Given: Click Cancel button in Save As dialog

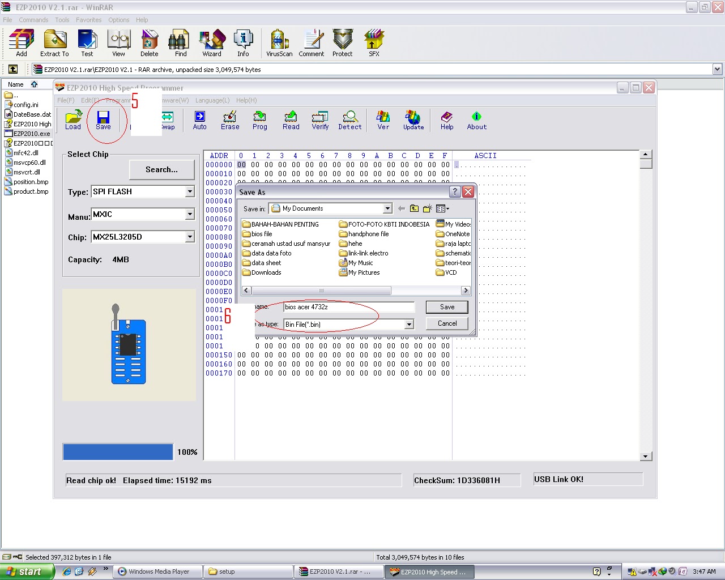Looking at the screenshot, I should [x=447, y=323].
